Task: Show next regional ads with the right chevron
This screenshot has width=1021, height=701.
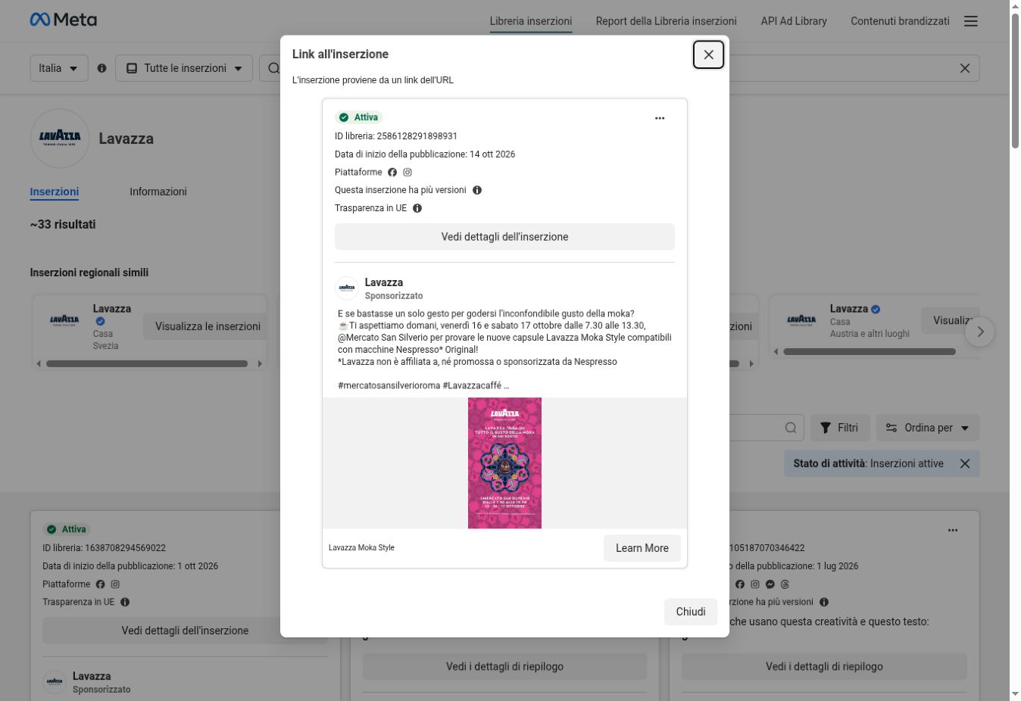Action: pos(980,332)
